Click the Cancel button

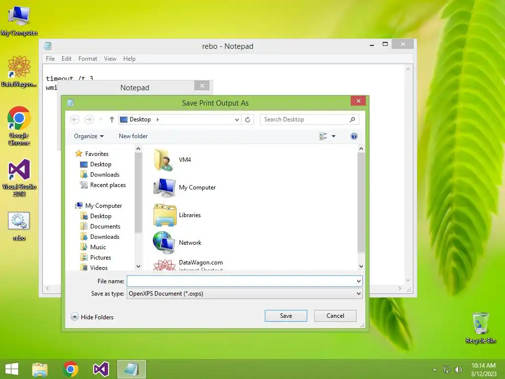335,316
